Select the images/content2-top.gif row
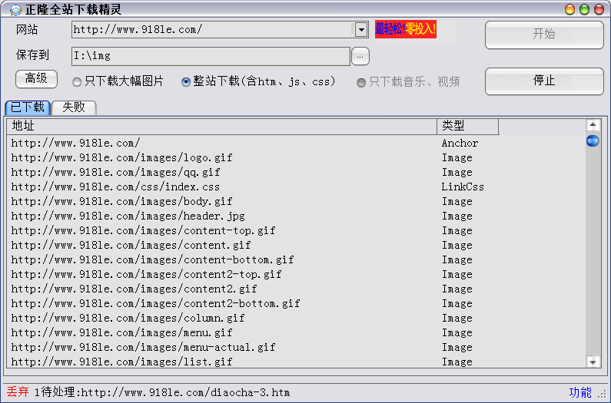The image size is (611, 403). click(x=296, y=275)
